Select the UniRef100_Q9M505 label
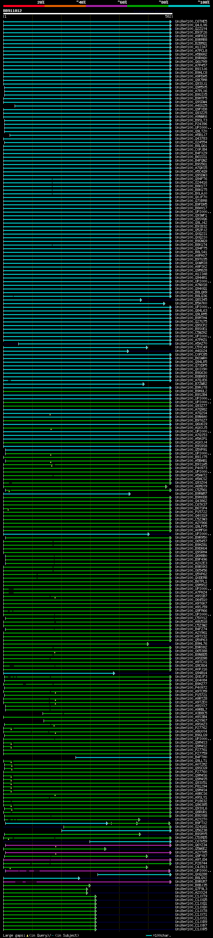The width and height of the screenshot is (213, 938). [191, 88]
